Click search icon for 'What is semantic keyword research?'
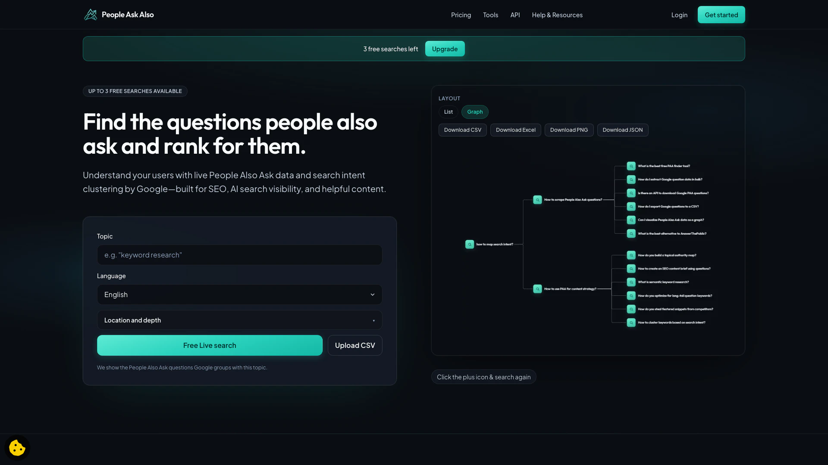The image size is (828, 465). (x=631, y=282)
